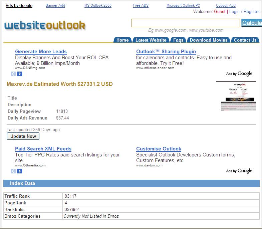The width and height of the screenshot is (262, 229).
Task: Click the MS Outlook 2000 ad link
Action: 98,6
